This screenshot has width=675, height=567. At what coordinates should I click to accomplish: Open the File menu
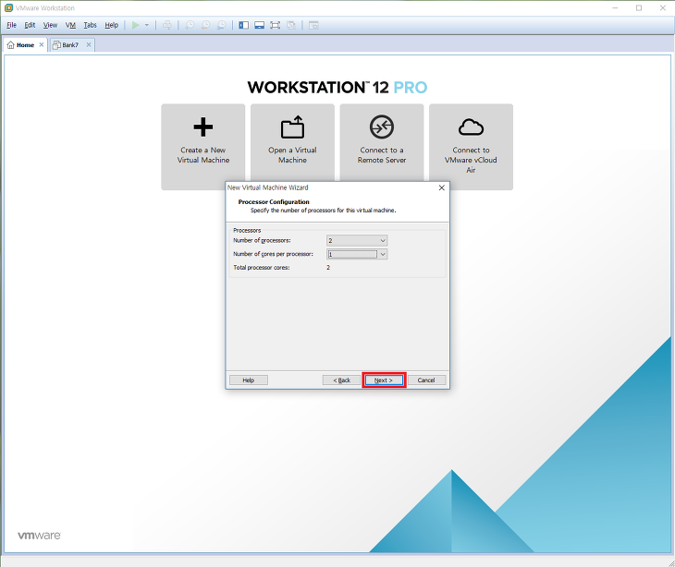(x=12, y=25)
